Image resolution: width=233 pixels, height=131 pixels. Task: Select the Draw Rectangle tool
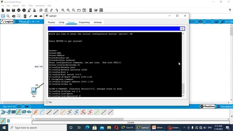point(36,16)
